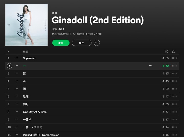Open album more options circle button
The width and height of the screenshot is (184, 137).
pyautogui.click(x=97, y=43)
